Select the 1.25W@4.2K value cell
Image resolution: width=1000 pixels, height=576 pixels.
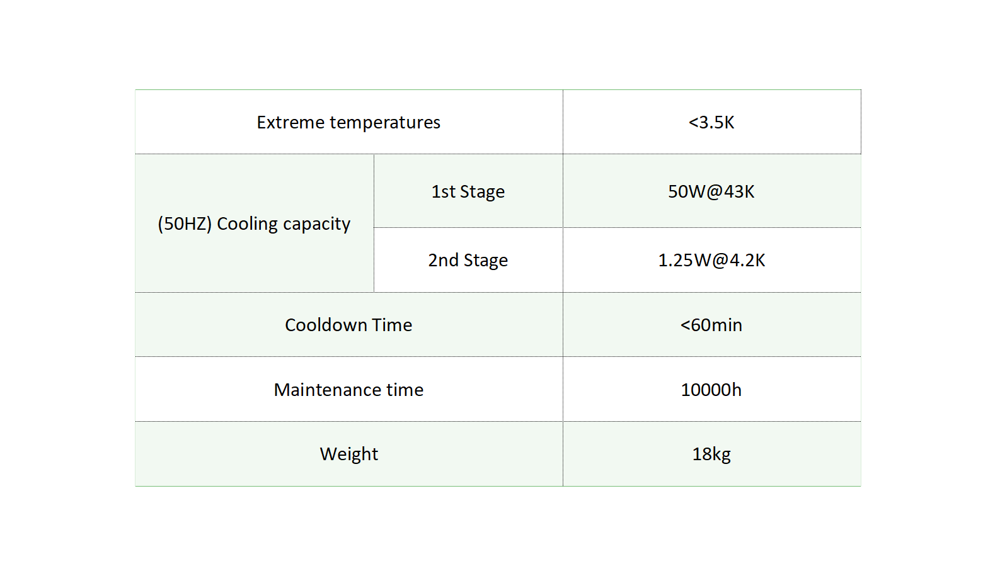(x=711, y=260)
